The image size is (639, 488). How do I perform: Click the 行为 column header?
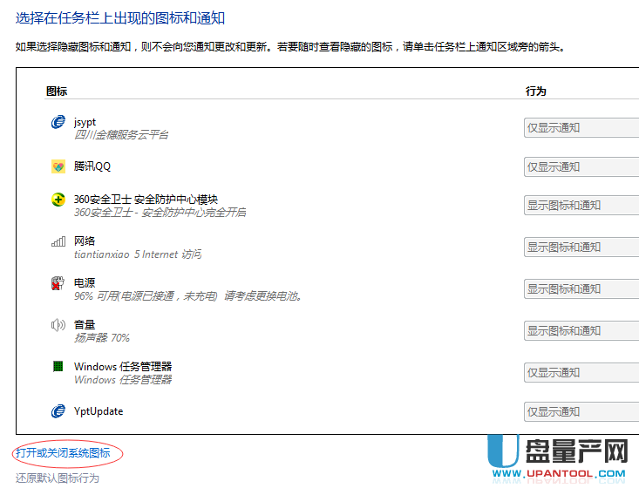536,91
